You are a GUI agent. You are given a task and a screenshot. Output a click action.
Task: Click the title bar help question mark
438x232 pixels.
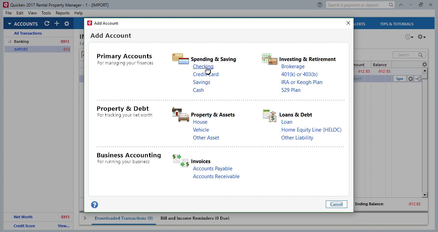click(320, 5)
